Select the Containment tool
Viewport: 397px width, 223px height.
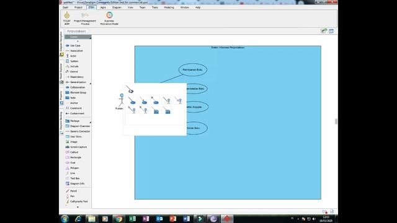tap(77, 113)
